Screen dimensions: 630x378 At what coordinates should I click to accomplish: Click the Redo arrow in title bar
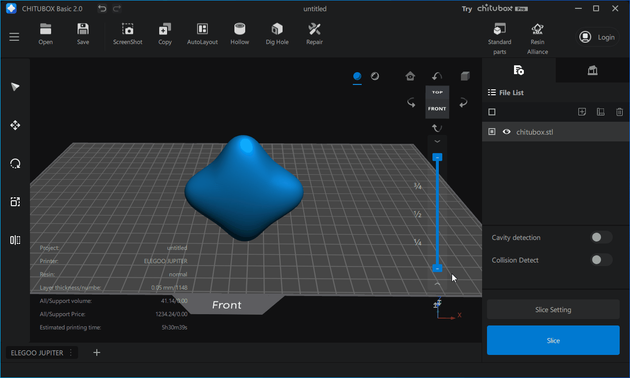tap(117, 8)
